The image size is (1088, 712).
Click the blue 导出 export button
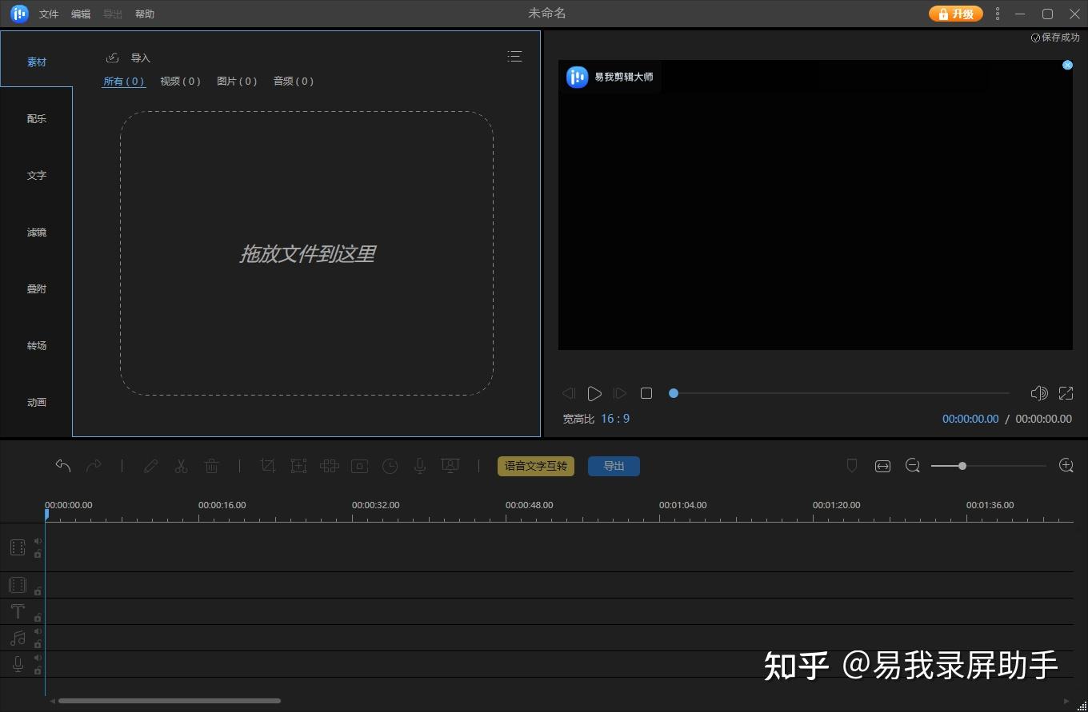(x=614, y=466)
